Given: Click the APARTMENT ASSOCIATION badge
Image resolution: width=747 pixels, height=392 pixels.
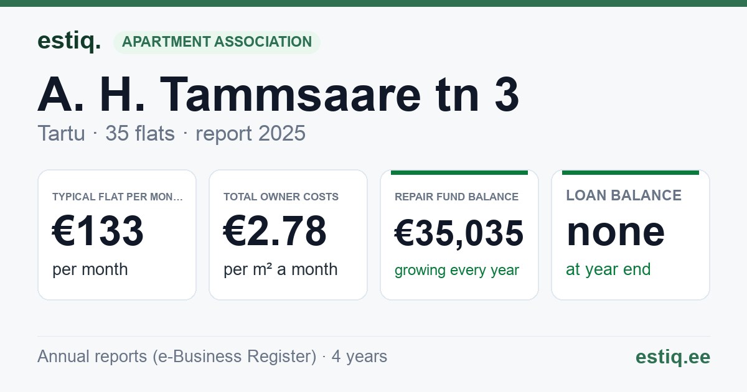Looking at the screenshot, I should coord(217,42).
